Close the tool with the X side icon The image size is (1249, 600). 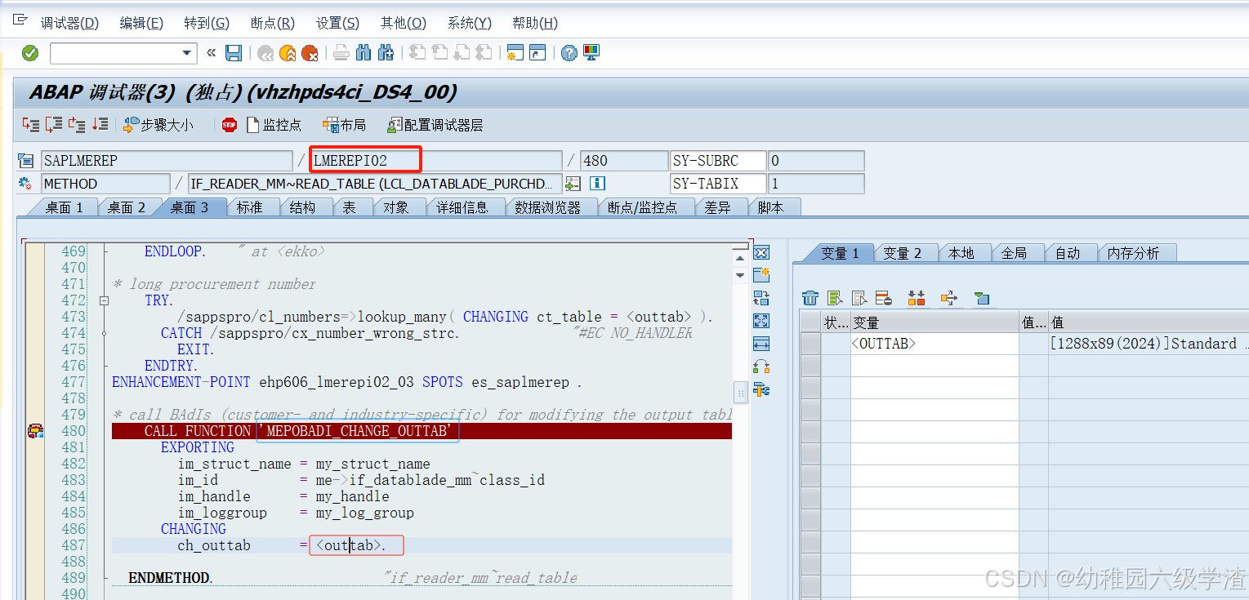761,252
